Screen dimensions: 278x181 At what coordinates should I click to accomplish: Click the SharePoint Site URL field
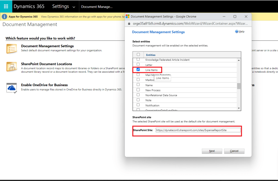coord(198,130)
